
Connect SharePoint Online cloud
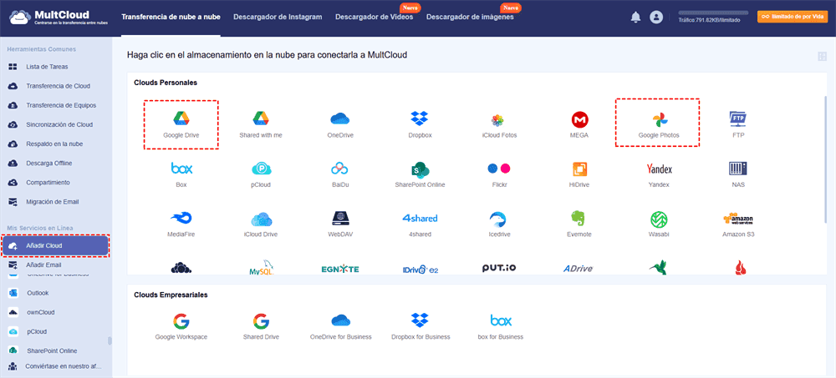pyautogui.click(x=421, y=169)
